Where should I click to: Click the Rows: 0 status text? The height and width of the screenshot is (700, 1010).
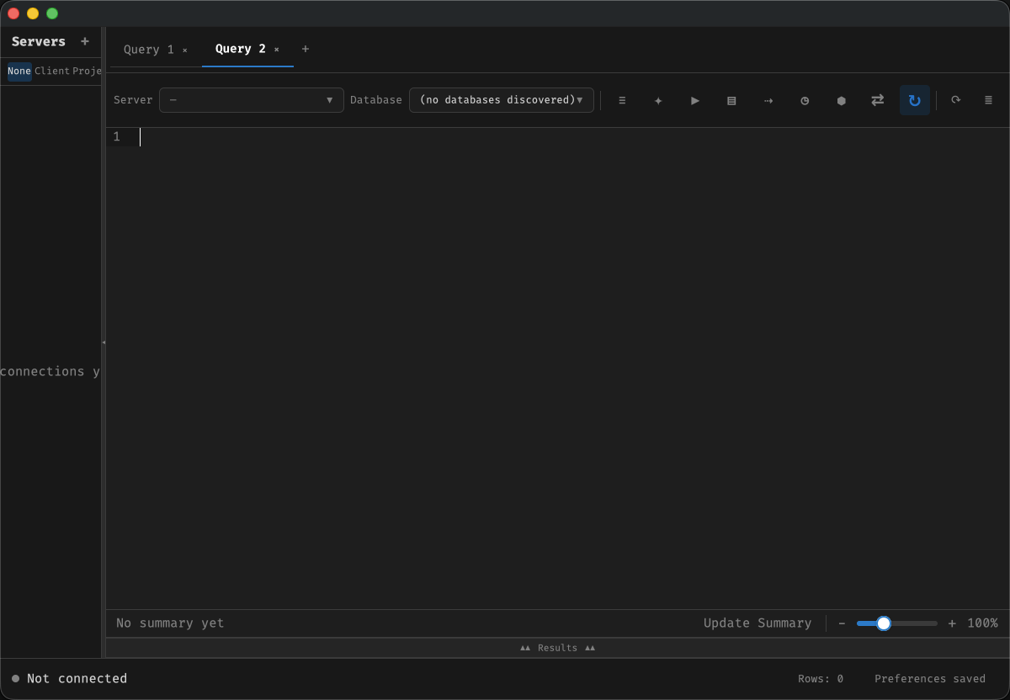coord(821,679)
